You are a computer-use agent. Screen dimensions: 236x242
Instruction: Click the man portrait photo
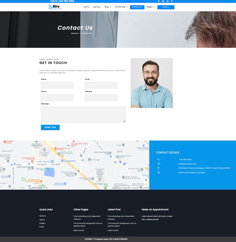152,83
